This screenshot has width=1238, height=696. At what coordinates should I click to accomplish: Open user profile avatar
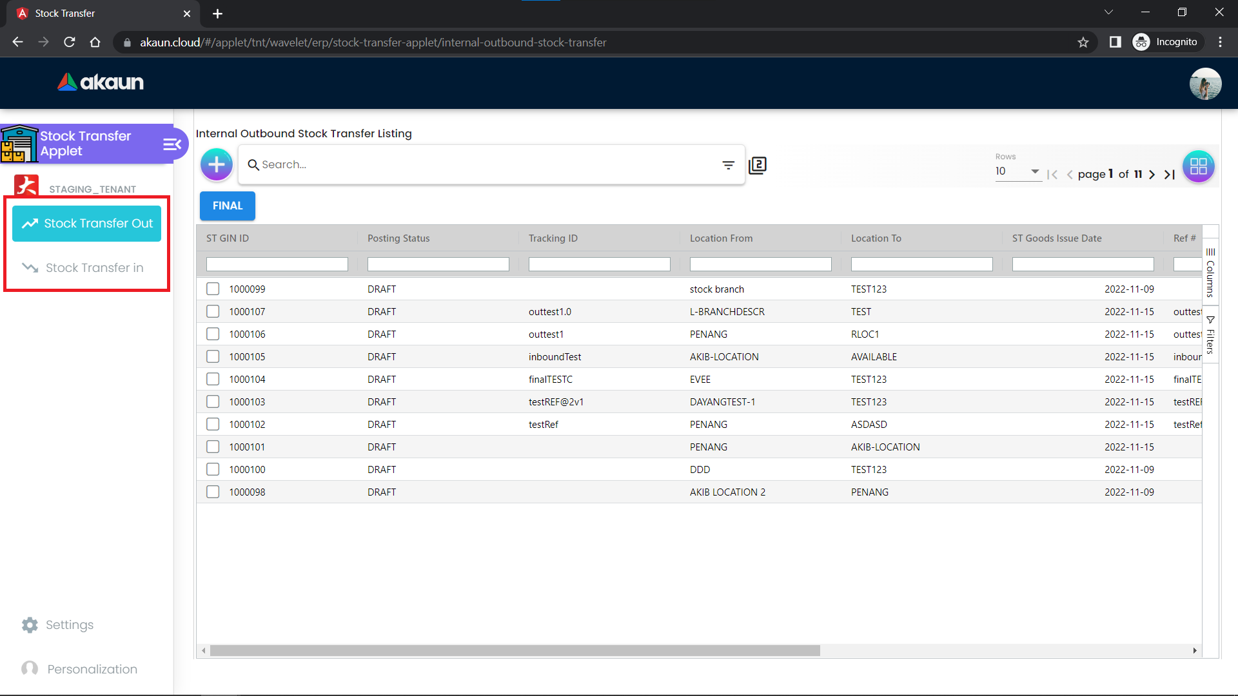click(x=1205, y=84)
